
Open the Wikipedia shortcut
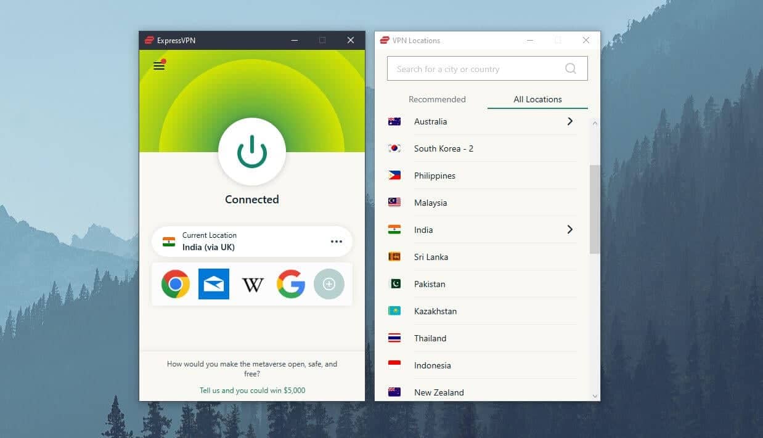[253, 284]
